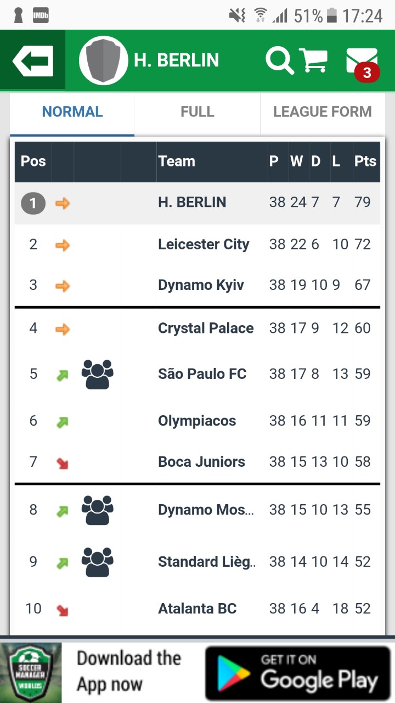Select the Crystal Palace team row
Image resolution: width=395 pixels, height=703 pixels.
(x=206, y=328)
